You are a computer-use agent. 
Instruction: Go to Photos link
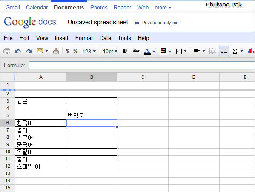[99, 7]
